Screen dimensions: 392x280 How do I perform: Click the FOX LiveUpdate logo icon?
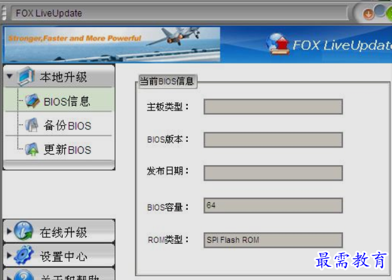(x=278, y=44)
